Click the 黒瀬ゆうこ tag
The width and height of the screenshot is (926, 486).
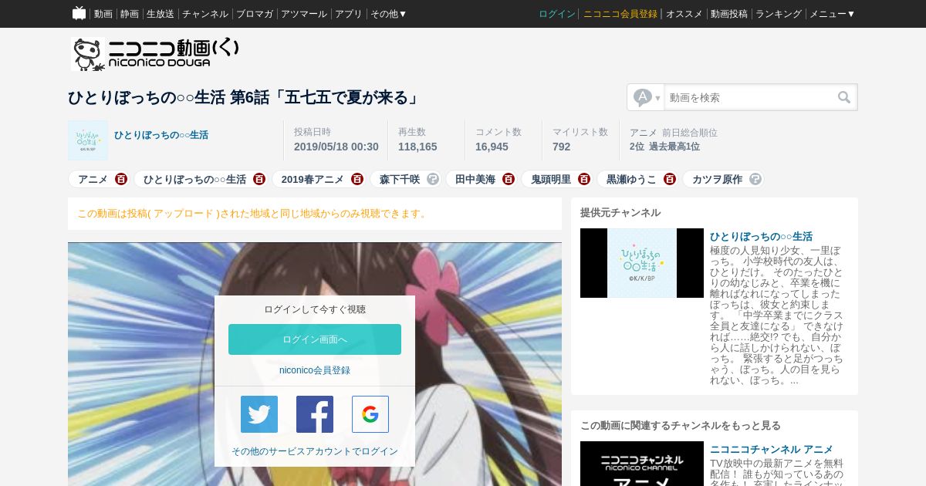631,179
